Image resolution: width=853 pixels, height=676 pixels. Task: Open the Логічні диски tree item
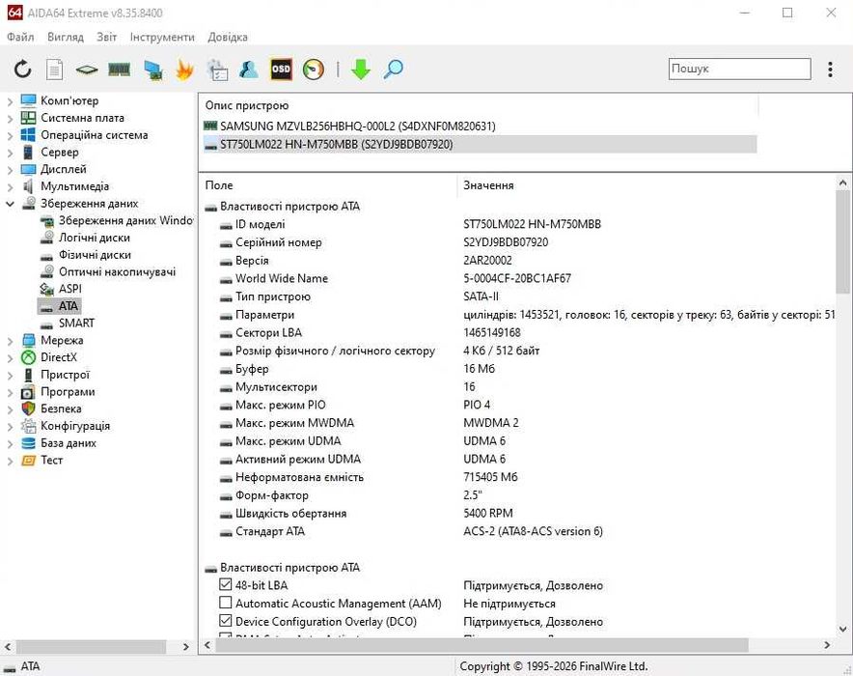(x=86, y=238)
